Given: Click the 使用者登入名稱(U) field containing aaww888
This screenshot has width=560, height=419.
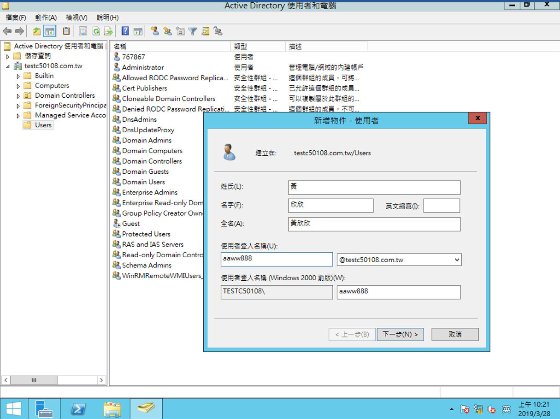Looking at the screenshot, I should tap(277, 260).
